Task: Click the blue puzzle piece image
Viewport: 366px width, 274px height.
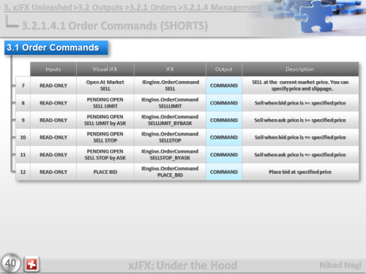Action: (x=316, y=17)
